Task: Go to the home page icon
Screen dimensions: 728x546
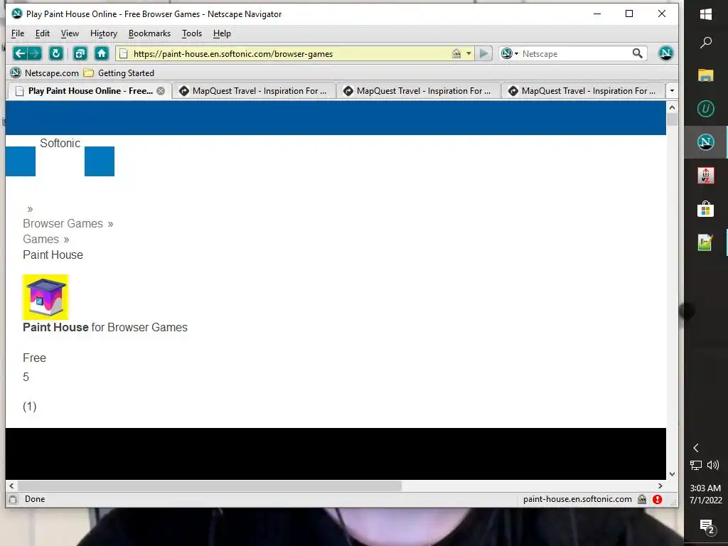Action: 102,53
